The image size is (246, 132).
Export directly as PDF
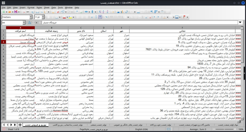(x=24, y=12)
